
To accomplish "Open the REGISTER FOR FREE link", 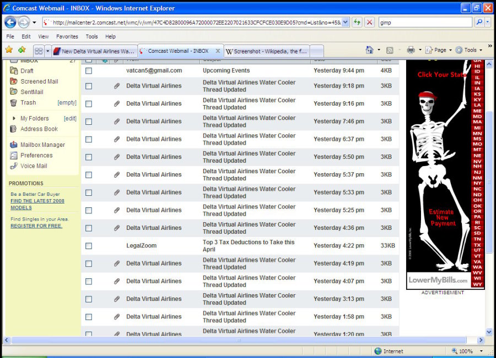I will pos(36,226).
